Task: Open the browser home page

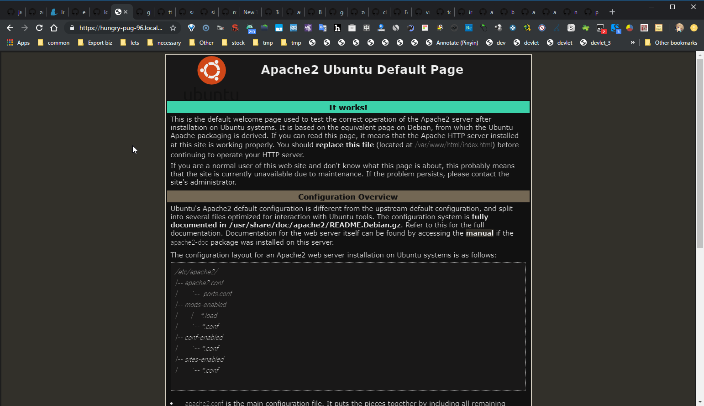Action: tap(54, 28)
